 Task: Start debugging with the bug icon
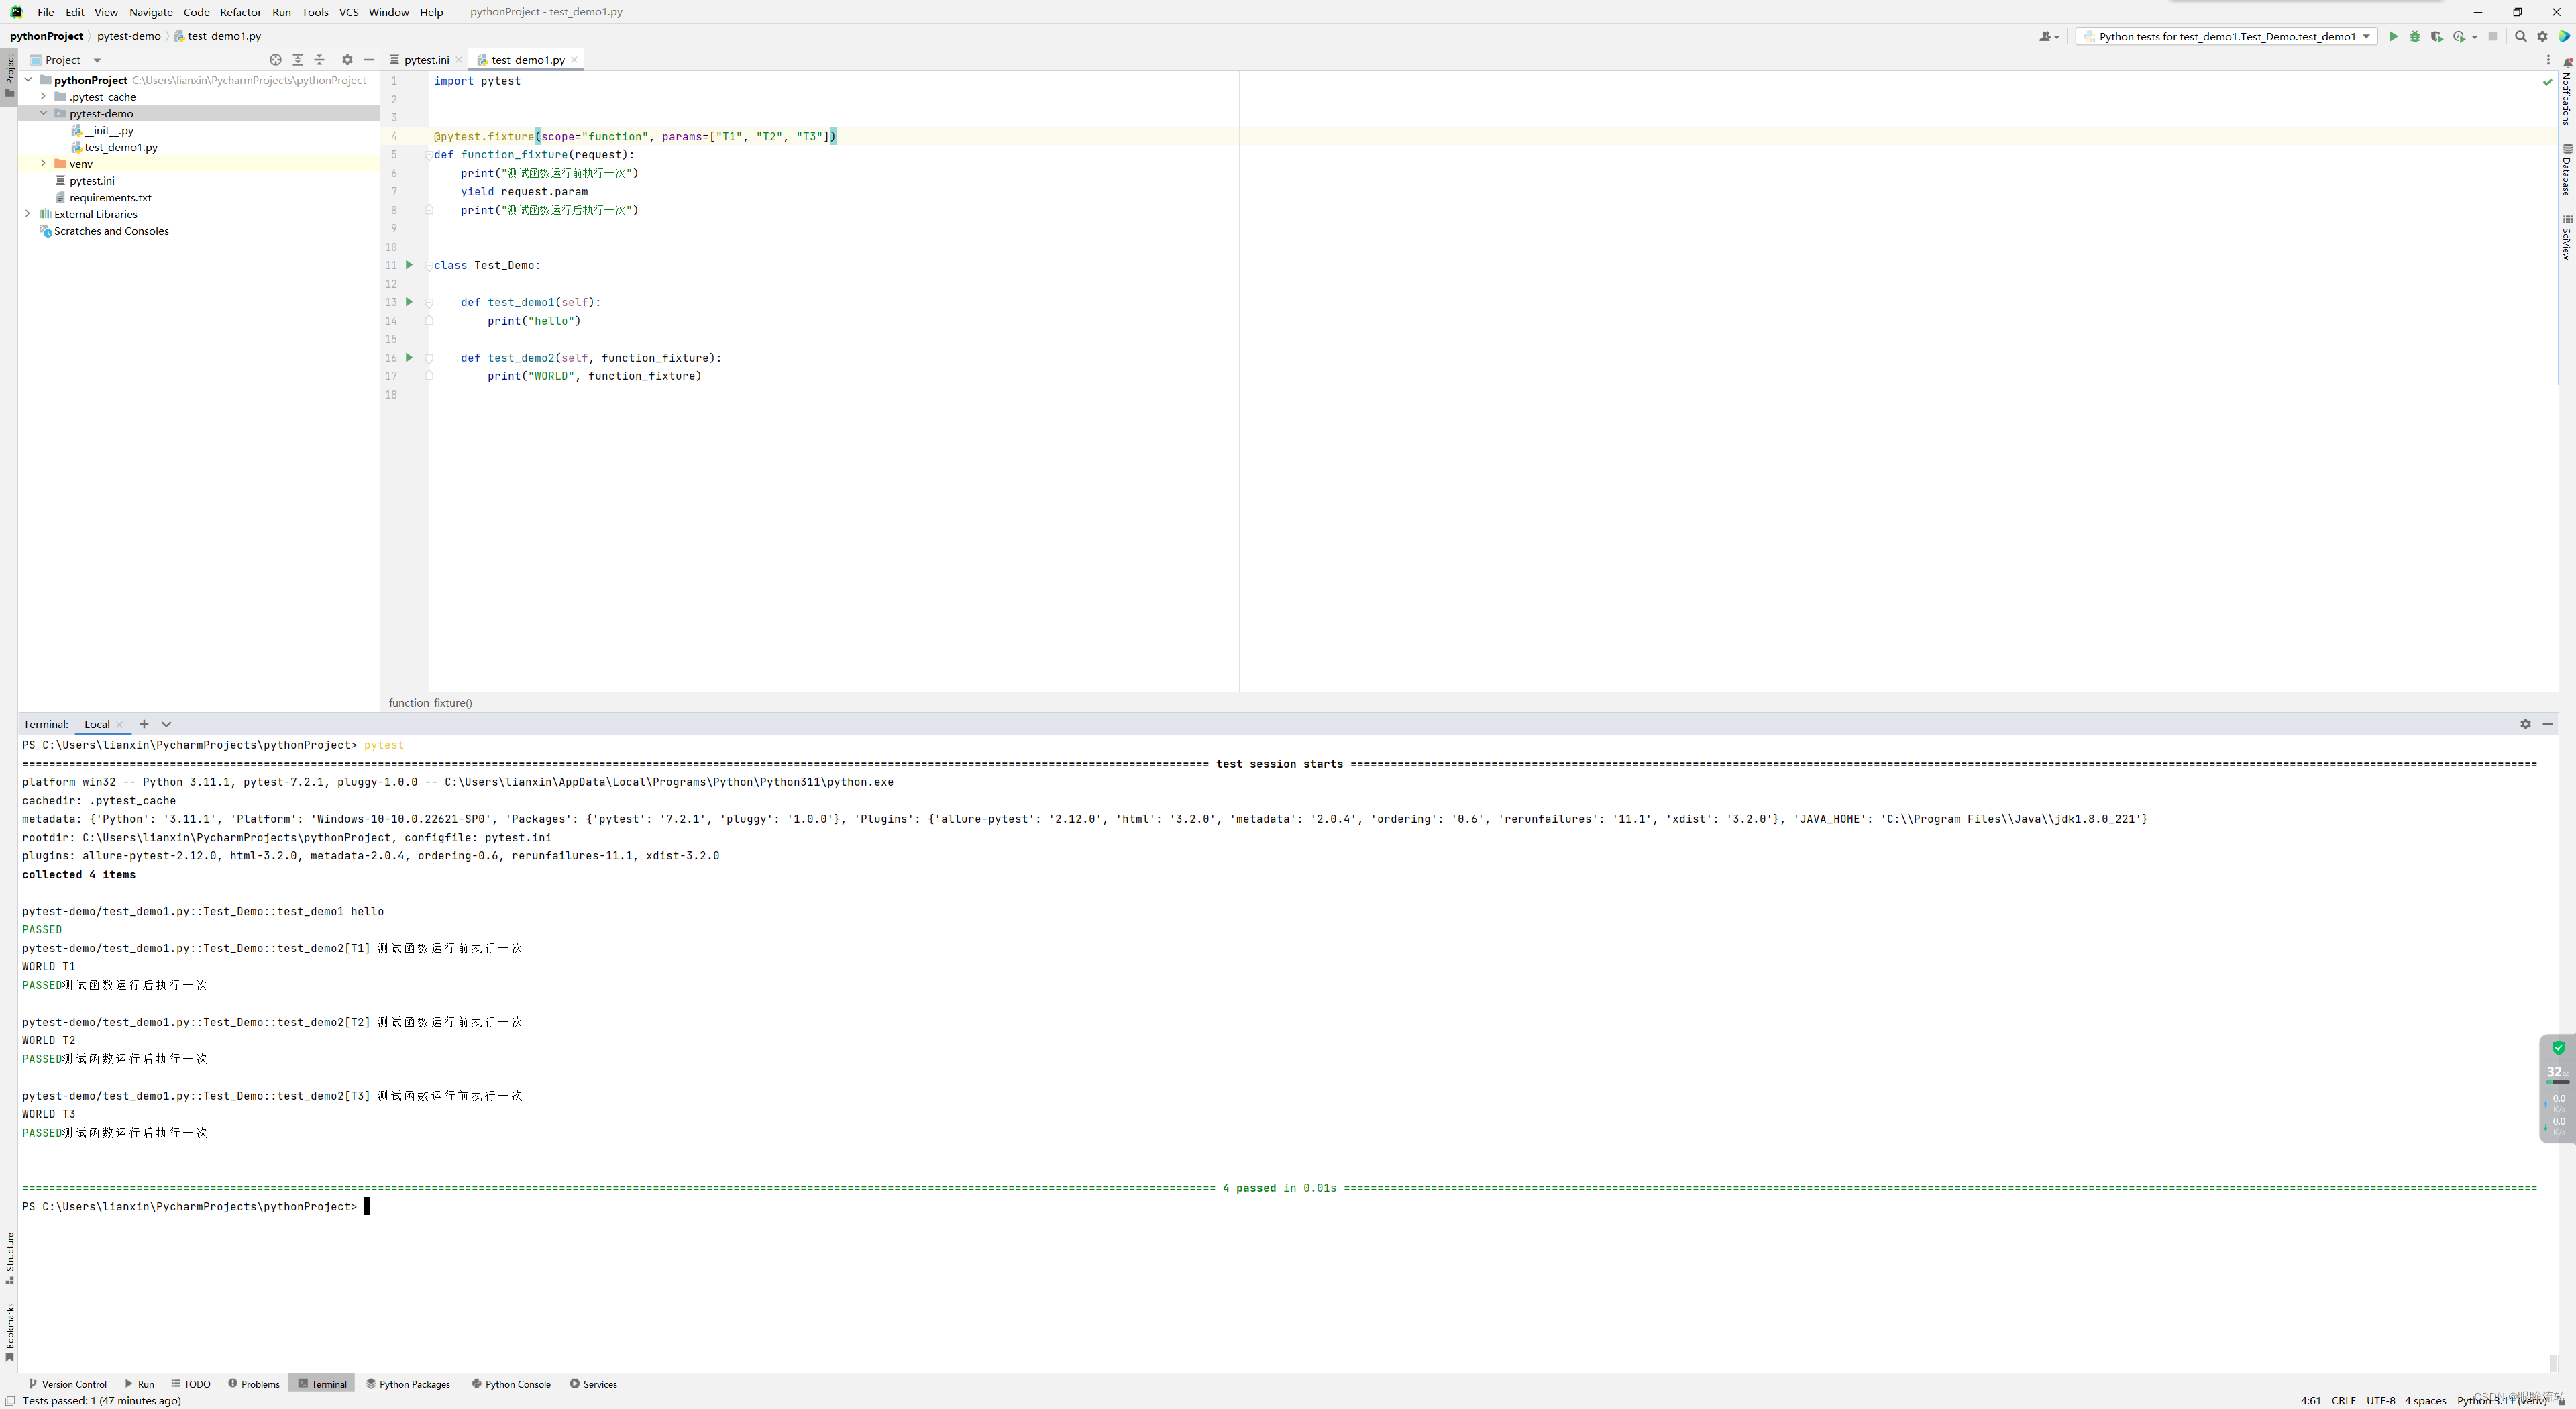2415,36
